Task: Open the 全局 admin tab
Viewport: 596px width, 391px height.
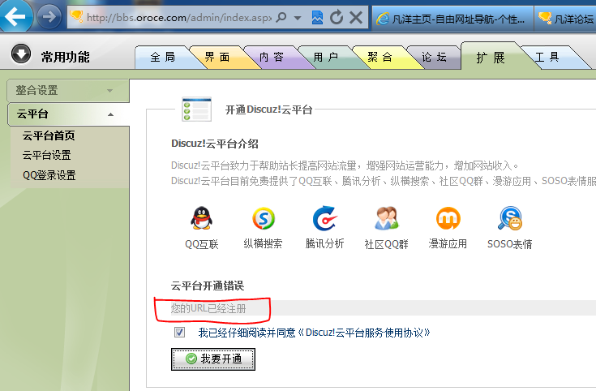Action: (x=163, y=57)
